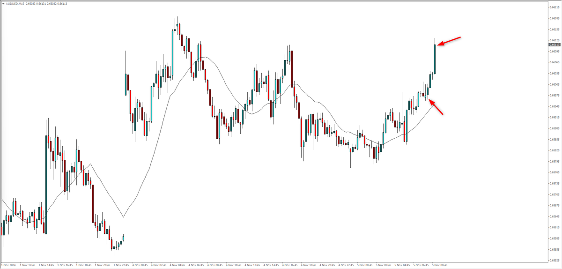Click the 4 Nov 16:45 time label
Screen dimensions: 562x269
pos(289,265)
